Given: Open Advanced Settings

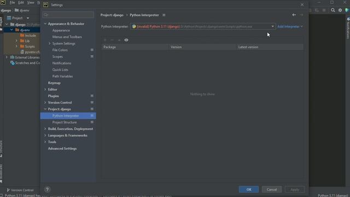Looking at the screenshot, I should tap(62, 148).
